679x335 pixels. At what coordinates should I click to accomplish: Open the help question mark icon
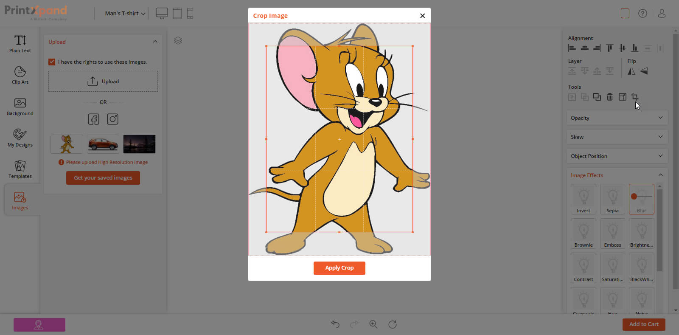coord(643,14)
